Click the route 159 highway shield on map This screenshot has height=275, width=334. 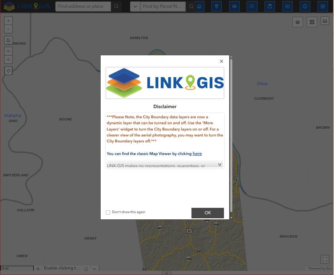pos(216,224)
